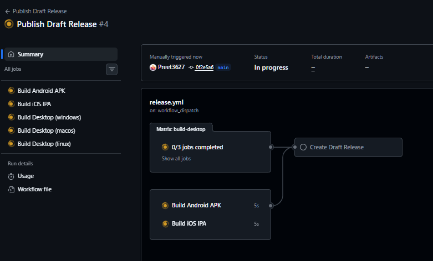Open the jobs filter button
The image size is (433, 261).
(x=111, y=69)
